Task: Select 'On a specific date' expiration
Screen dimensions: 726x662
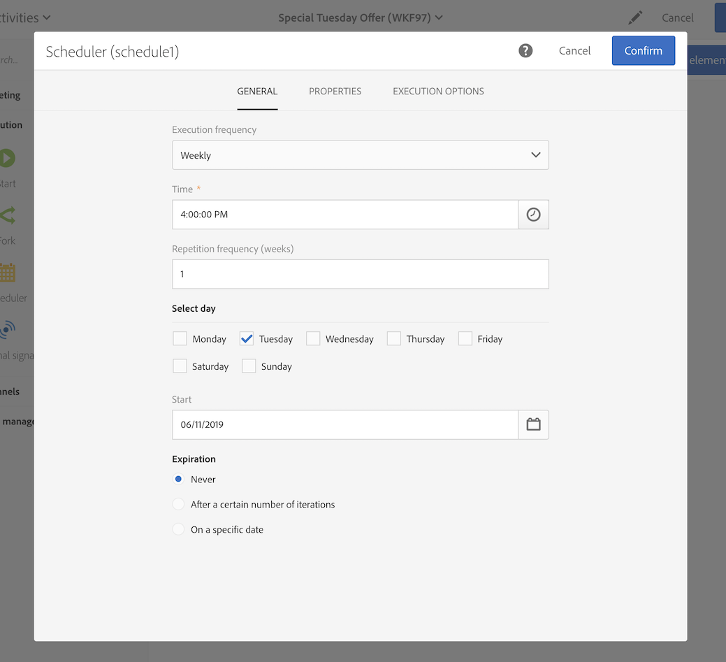Action: click(x=179, y=530)
